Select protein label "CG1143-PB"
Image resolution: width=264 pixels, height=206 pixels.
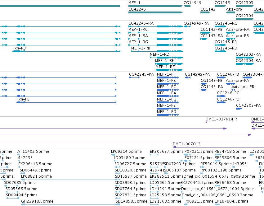[212, 81]
